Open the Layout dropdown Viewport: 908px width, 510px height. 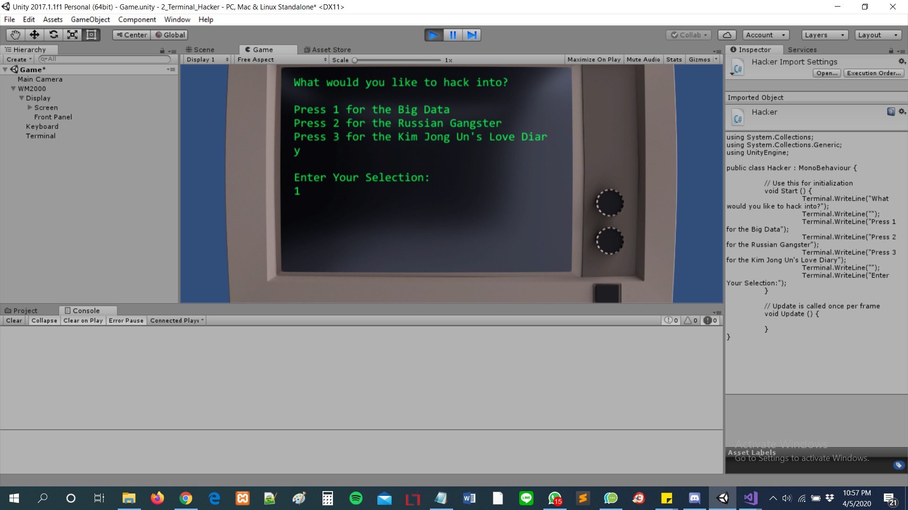click(x=877, y=34)
